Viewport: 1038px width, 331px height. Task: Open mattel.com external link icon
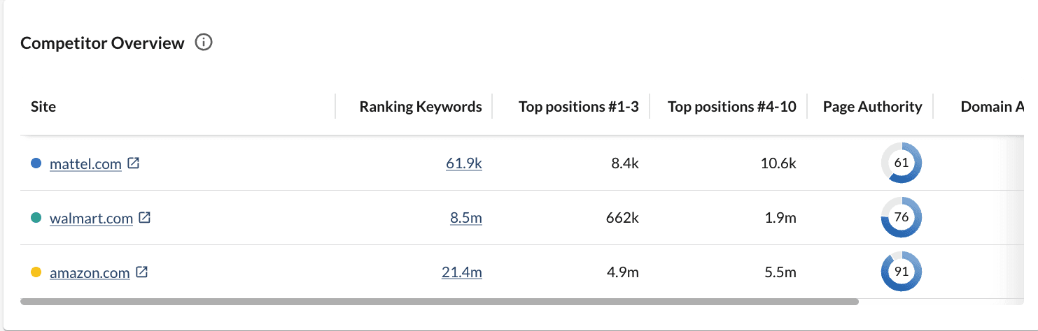click(x=133, y=163)
